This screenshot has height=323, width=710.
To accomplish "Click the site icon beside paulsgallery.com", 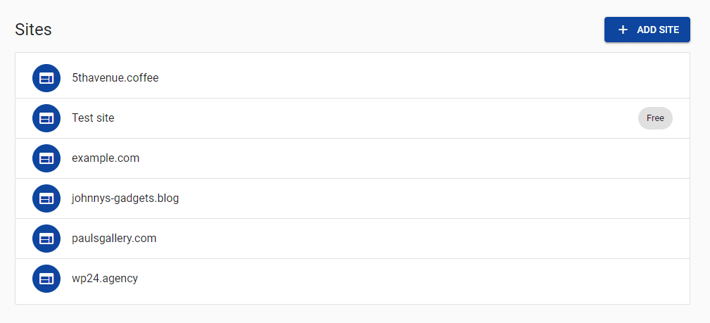I will [46, 239].
